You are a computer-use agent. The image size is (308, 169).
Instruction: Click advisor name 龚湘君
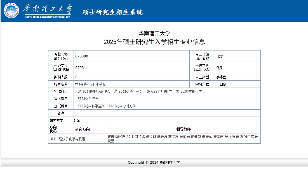pyautogui.click(x=120, y=137)
